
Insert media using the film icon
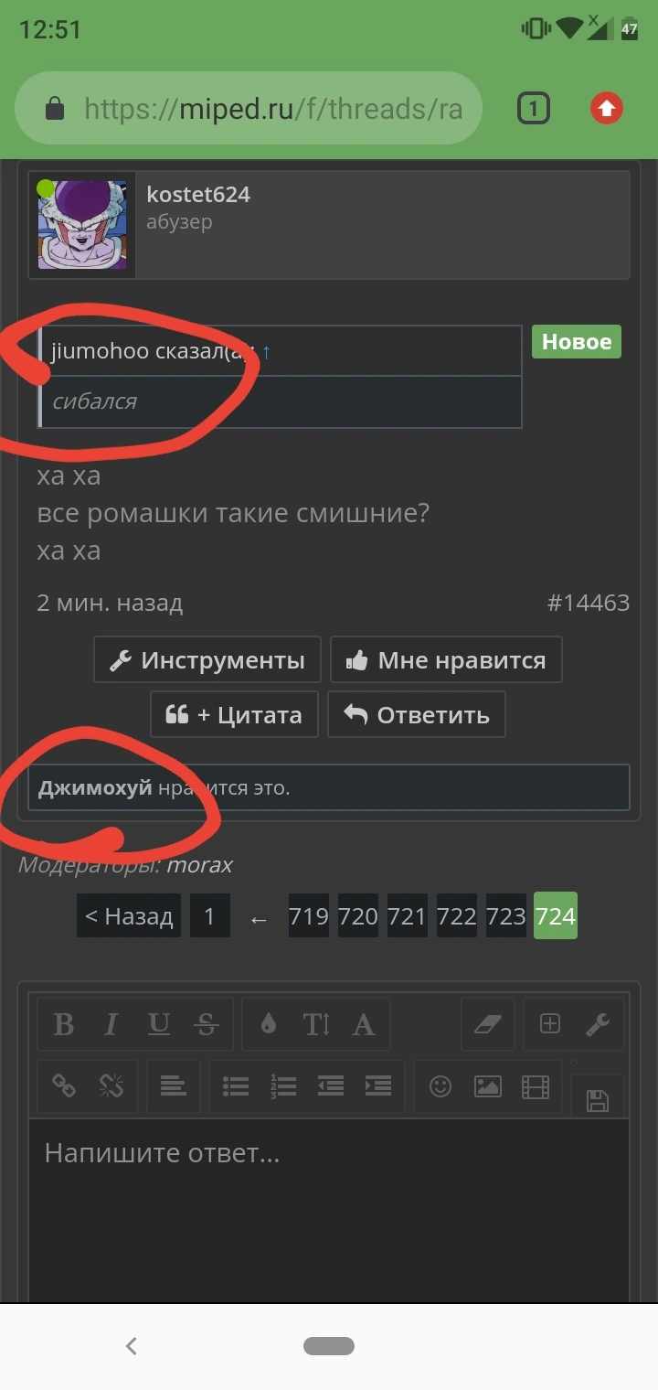click(536, 1085)
